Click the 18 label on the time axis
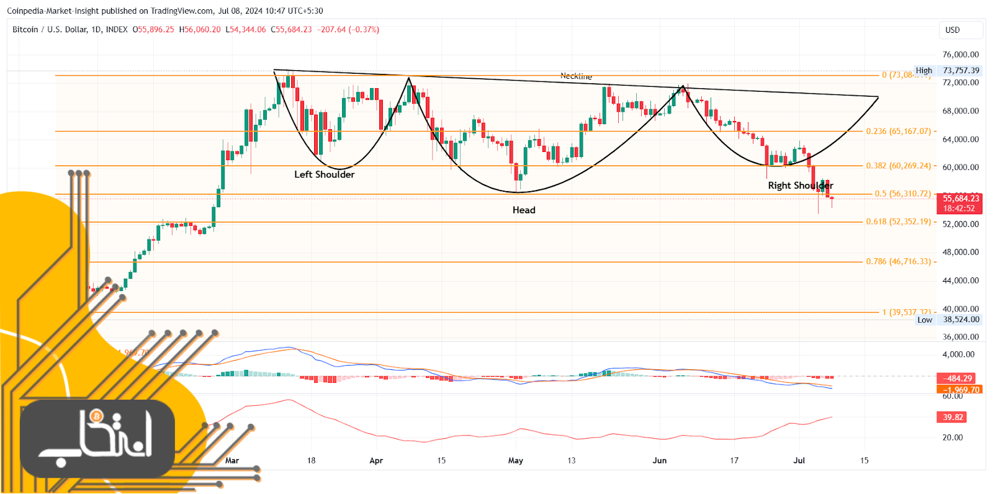The height and width of the screenshot is (494, 993). (x=311, y=460)
